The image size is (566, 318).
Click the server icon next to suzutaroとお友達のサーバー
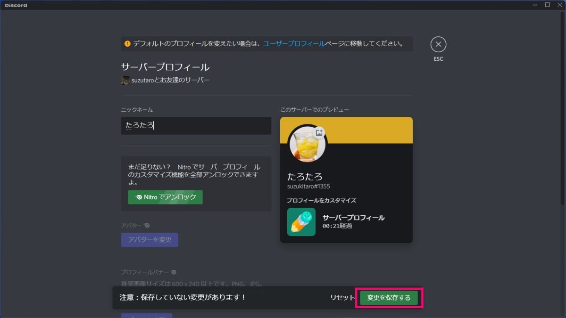[125, 80]
